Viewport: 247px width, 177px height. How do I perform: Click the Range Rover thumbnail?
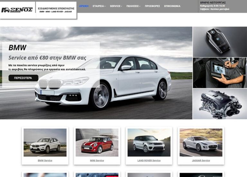point(149,143)
